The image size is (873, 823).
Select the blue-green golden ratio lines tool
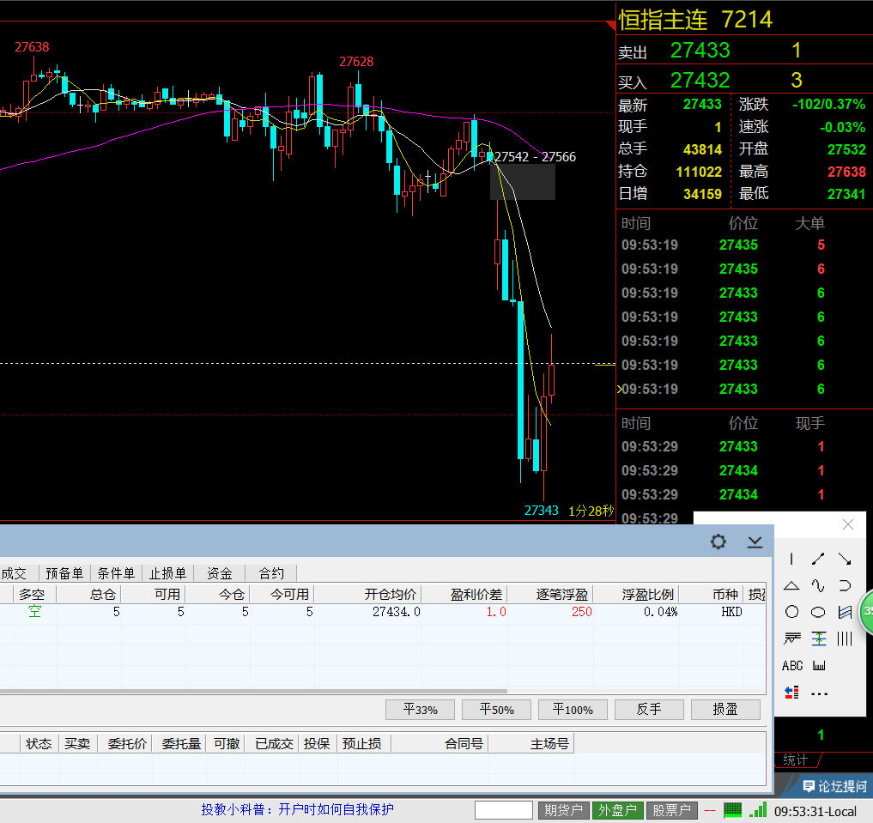point(818,638)
